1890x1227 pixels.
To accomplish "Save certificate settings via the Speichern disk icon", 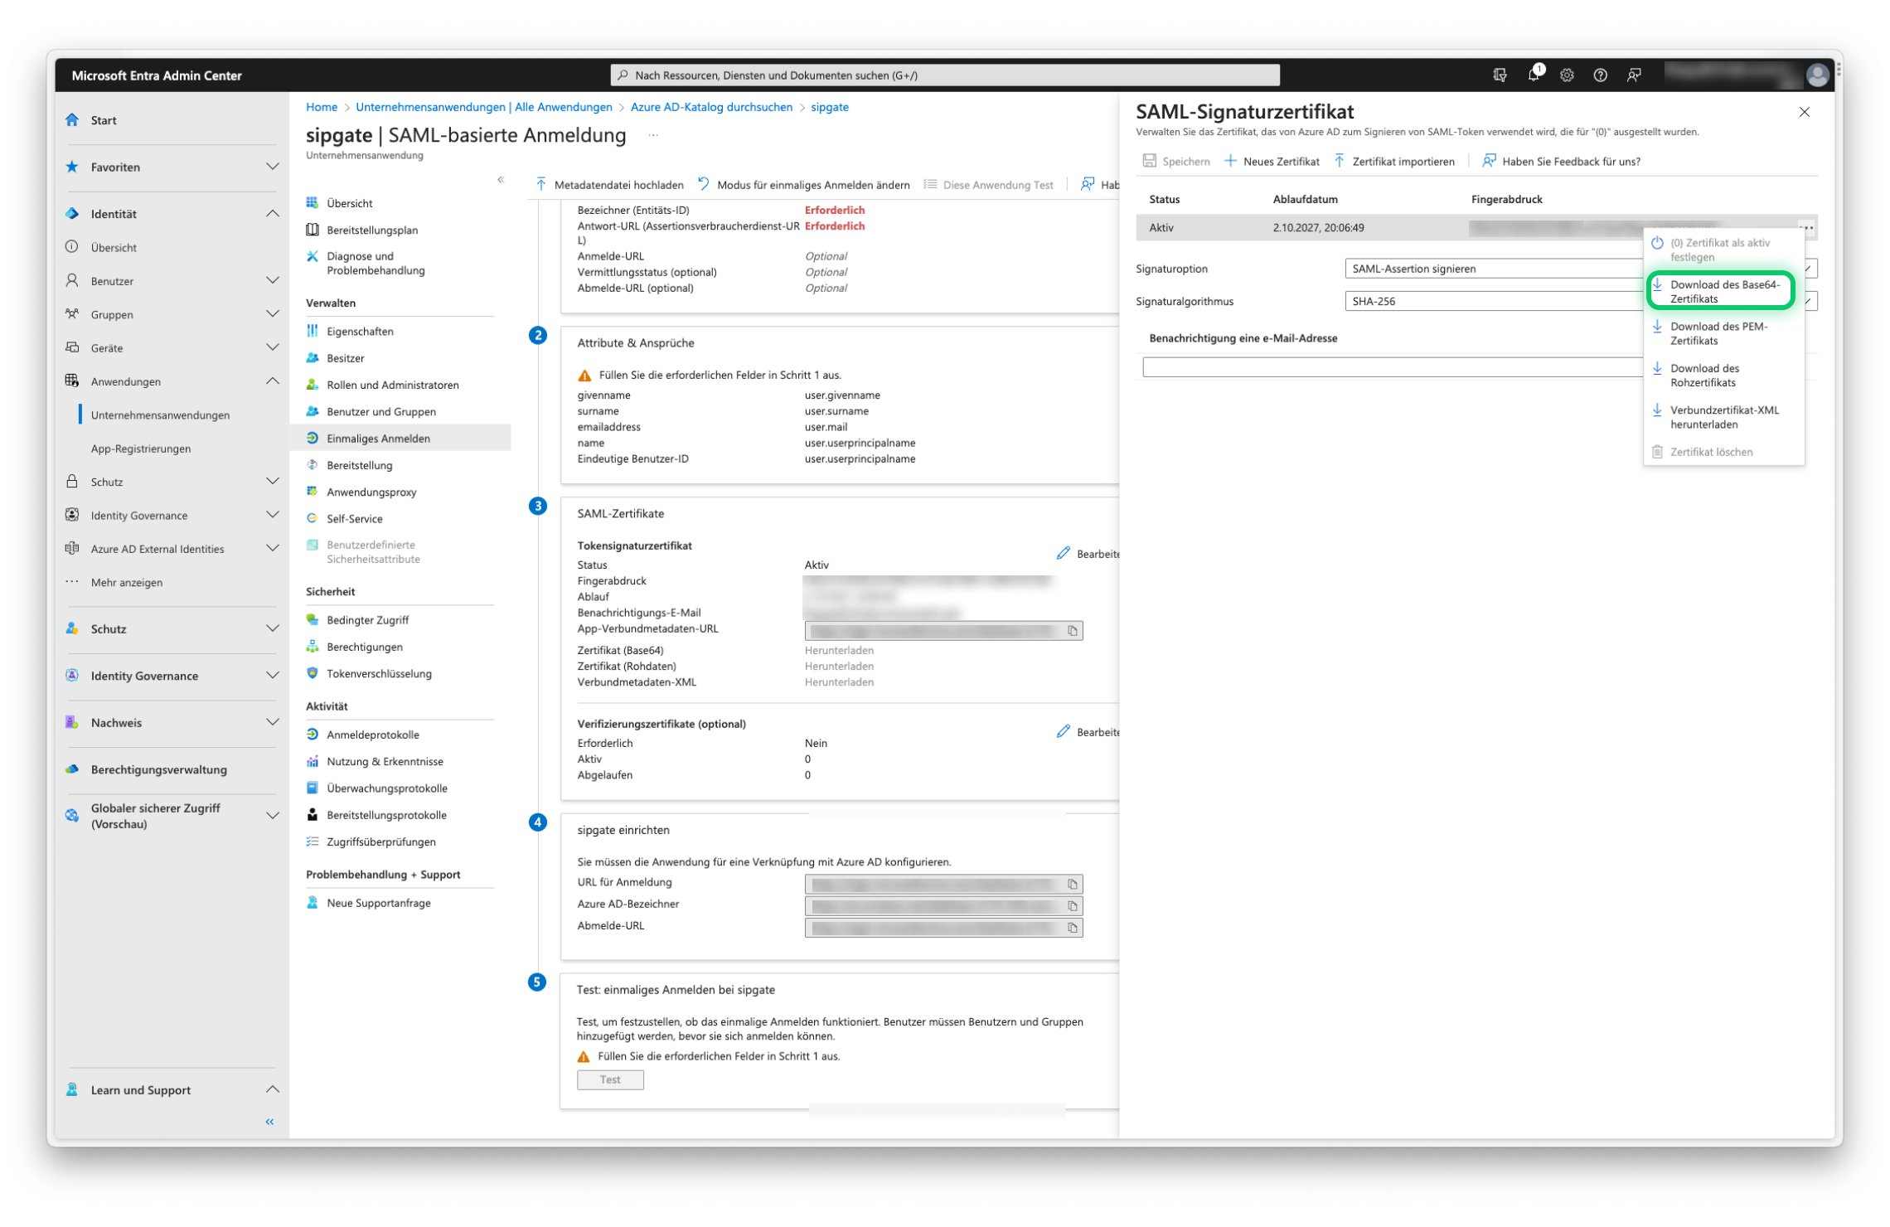I will coord(1151,161).
